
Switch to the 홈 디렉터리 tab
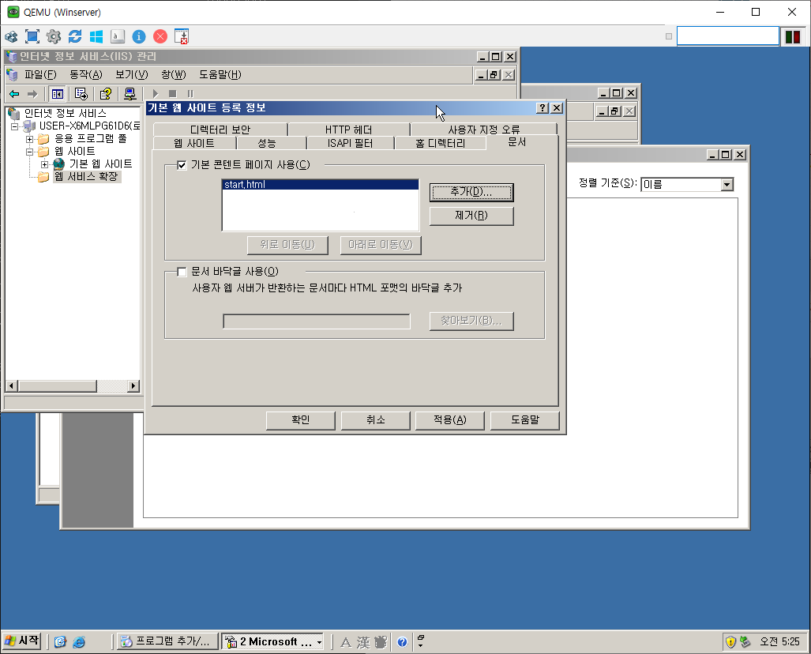441,143
